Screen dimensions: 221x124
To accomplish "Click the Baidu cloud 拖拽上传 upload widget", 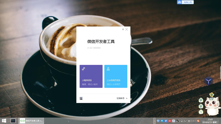I will [x=185, y=2].
